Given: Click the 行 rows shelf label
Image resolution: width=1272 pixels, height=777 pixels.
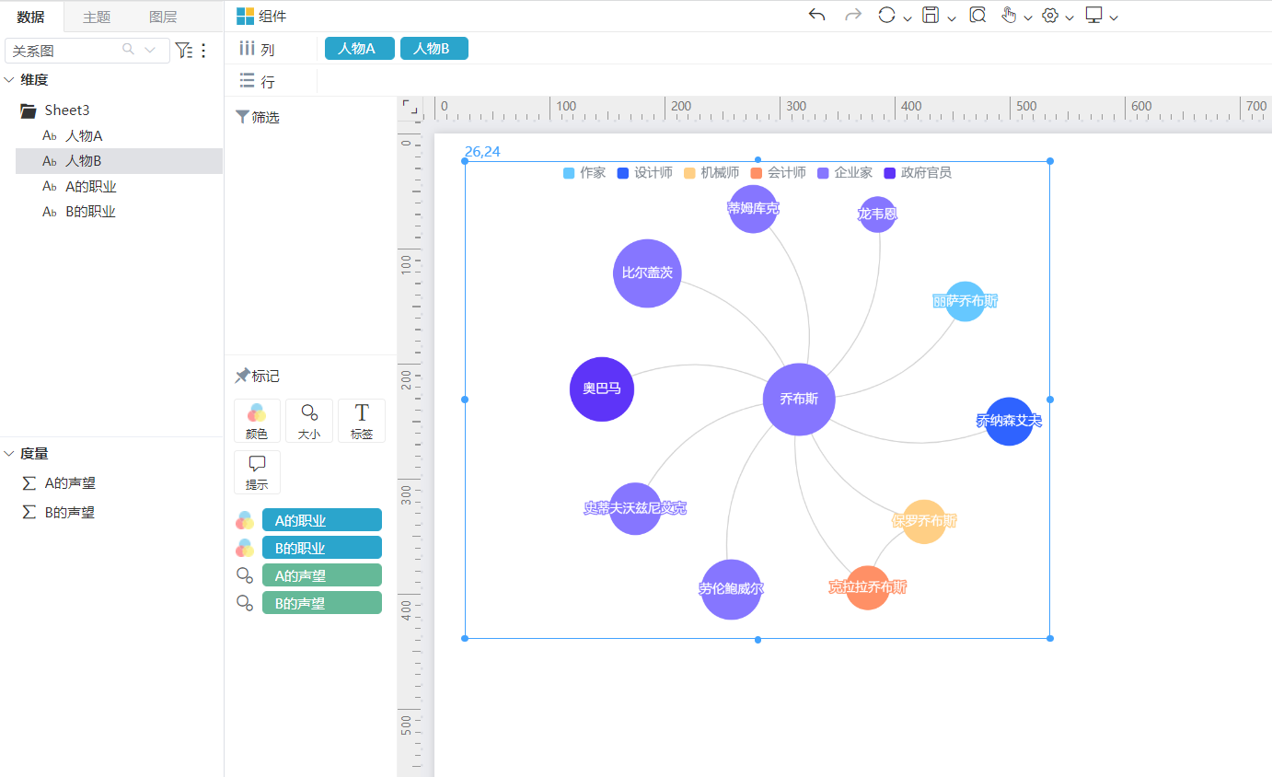Looking at the screenshot, I should point(257,82).
